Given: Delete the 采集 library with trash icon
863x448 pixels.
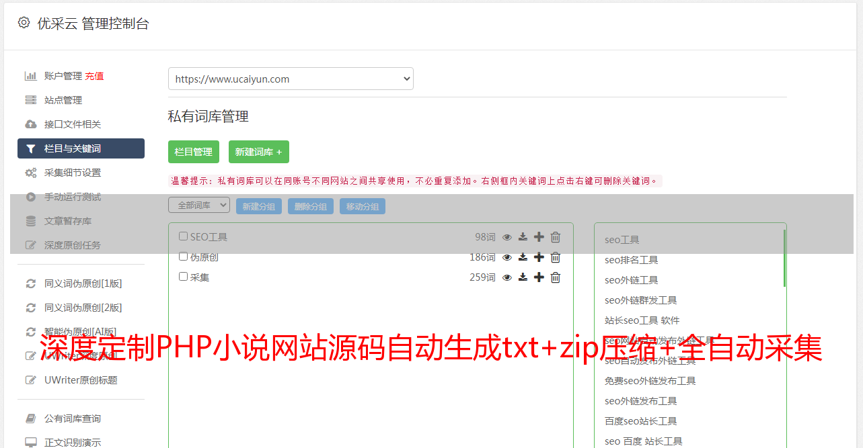Looking at the screenshot, I should (x=556, y=277).
